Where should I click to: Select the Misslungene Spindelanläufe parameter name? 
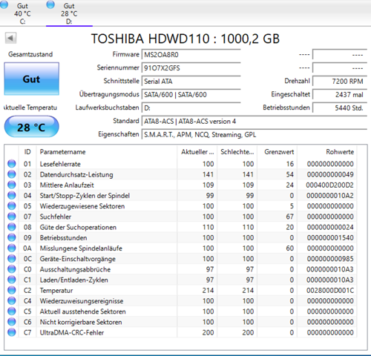tap(81, 248)
